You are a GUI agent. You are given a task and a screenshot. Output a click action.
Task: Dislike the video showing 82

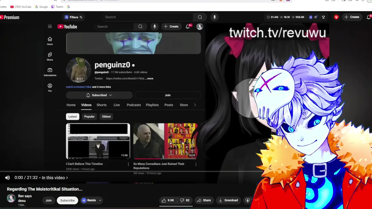(x=185, y=200)
